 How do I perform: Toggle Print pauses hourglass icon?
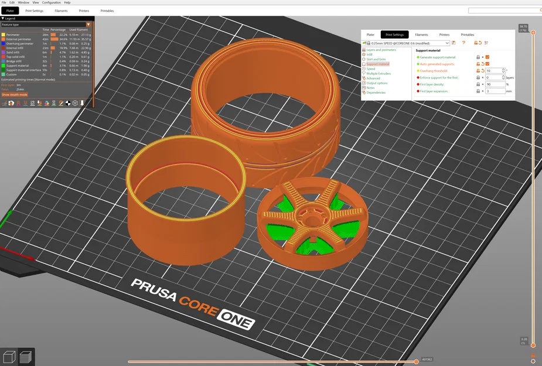click(x=54, y=103)
